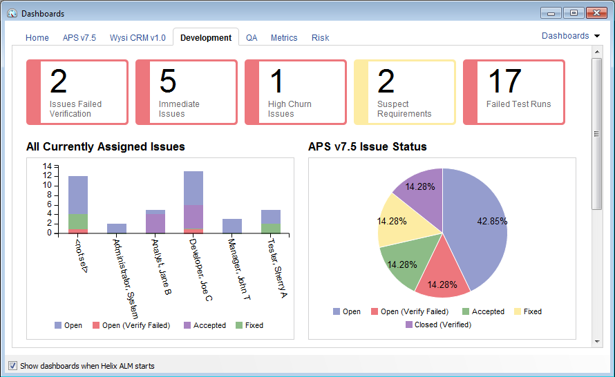Go to the QA tab

tap(252, 38)
